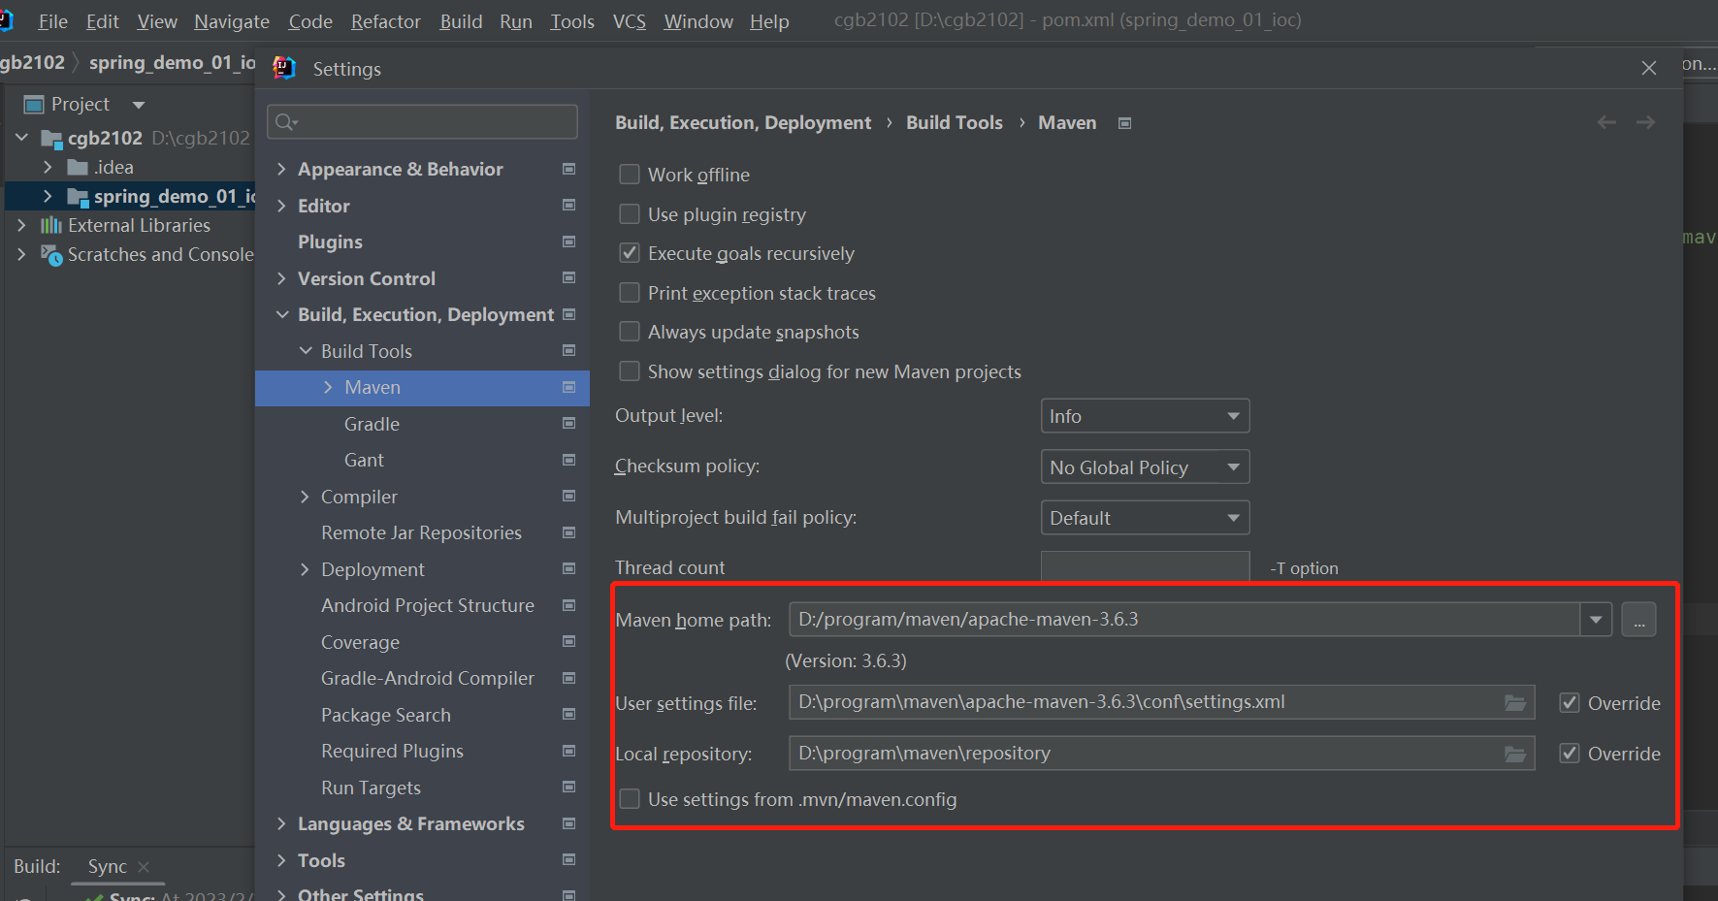Enable Always update snapshots checkbox

(x=630, y=332)
